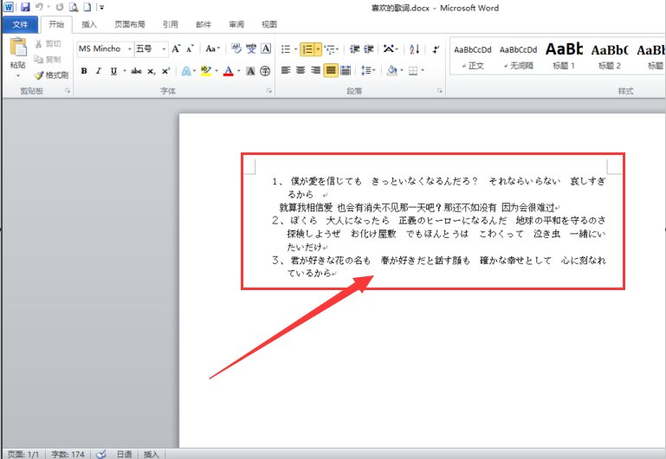Toggle the numbered list button
666x459 pixels.
tap(307, 49)
